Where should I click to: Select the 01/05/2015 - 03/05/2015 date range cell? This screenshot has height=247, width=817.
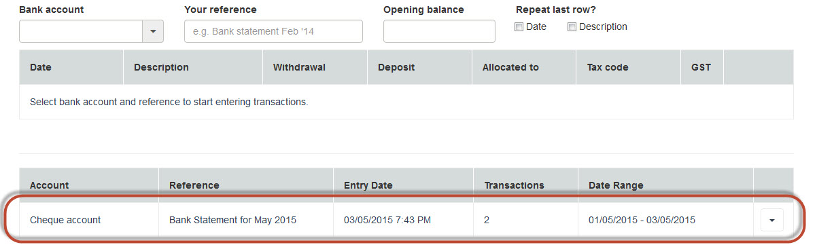pos(642,220)
